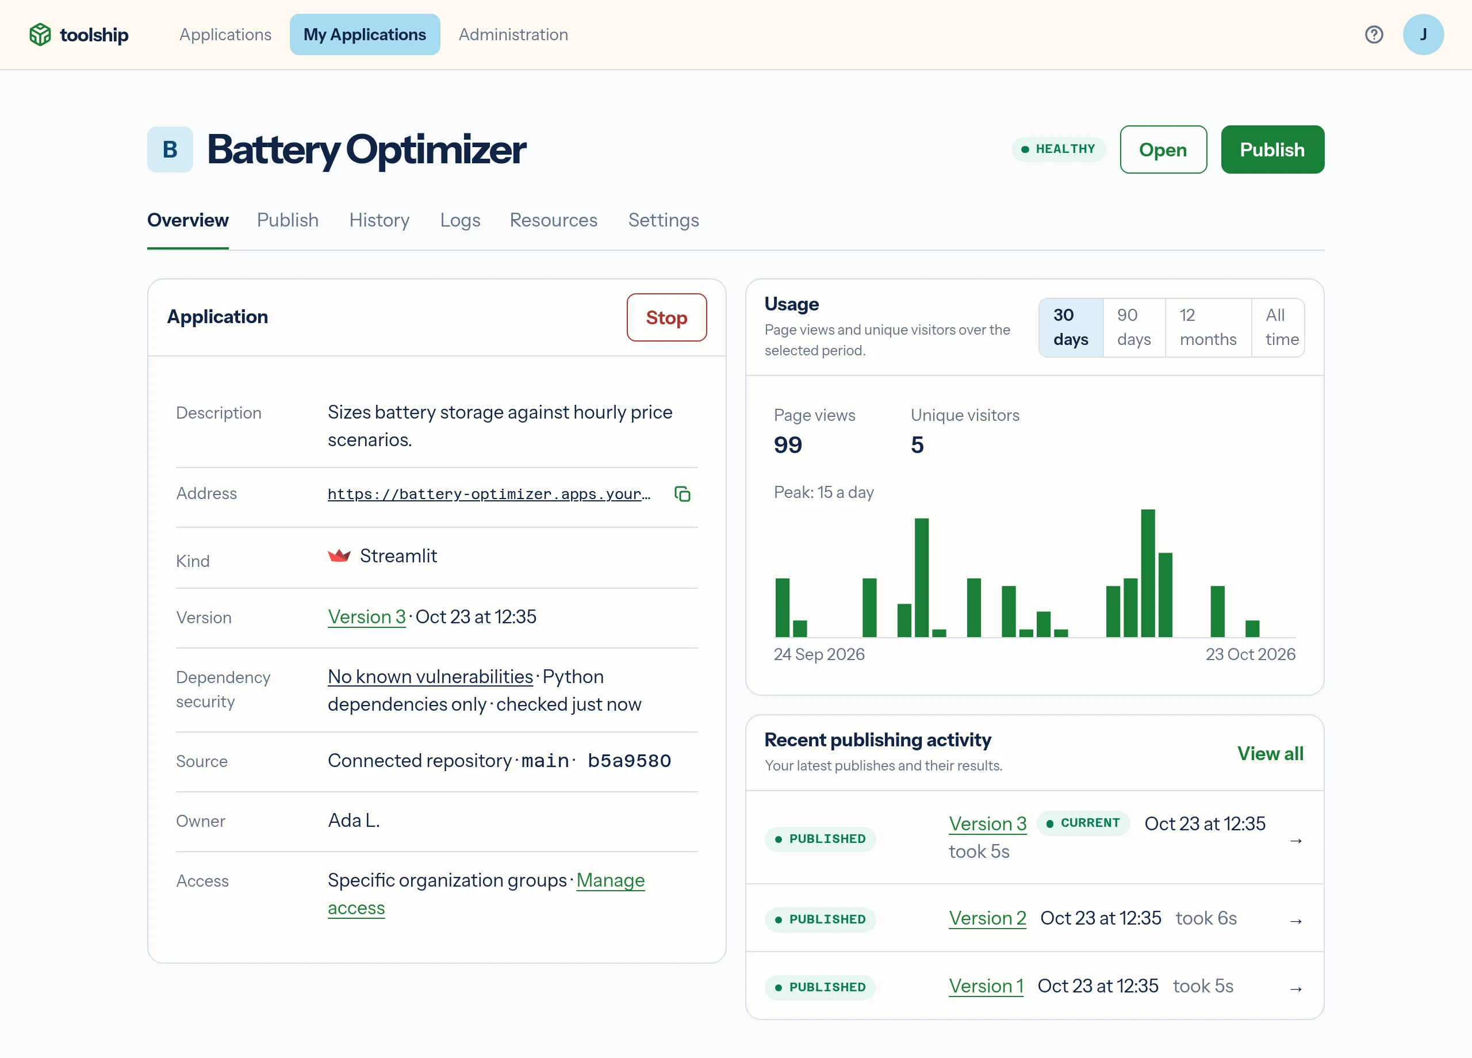Go to Applications in top navigation
Image resolution: width=1472 pixels, height=1058 pixels.
coord(225,34)
